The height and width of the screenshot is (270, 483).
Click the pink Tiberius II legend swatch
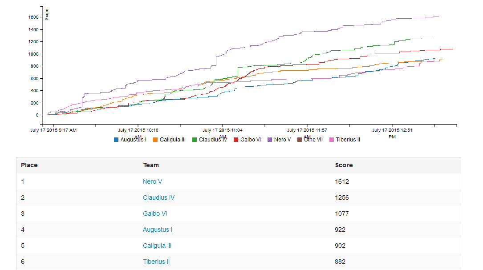pos(332,140)
